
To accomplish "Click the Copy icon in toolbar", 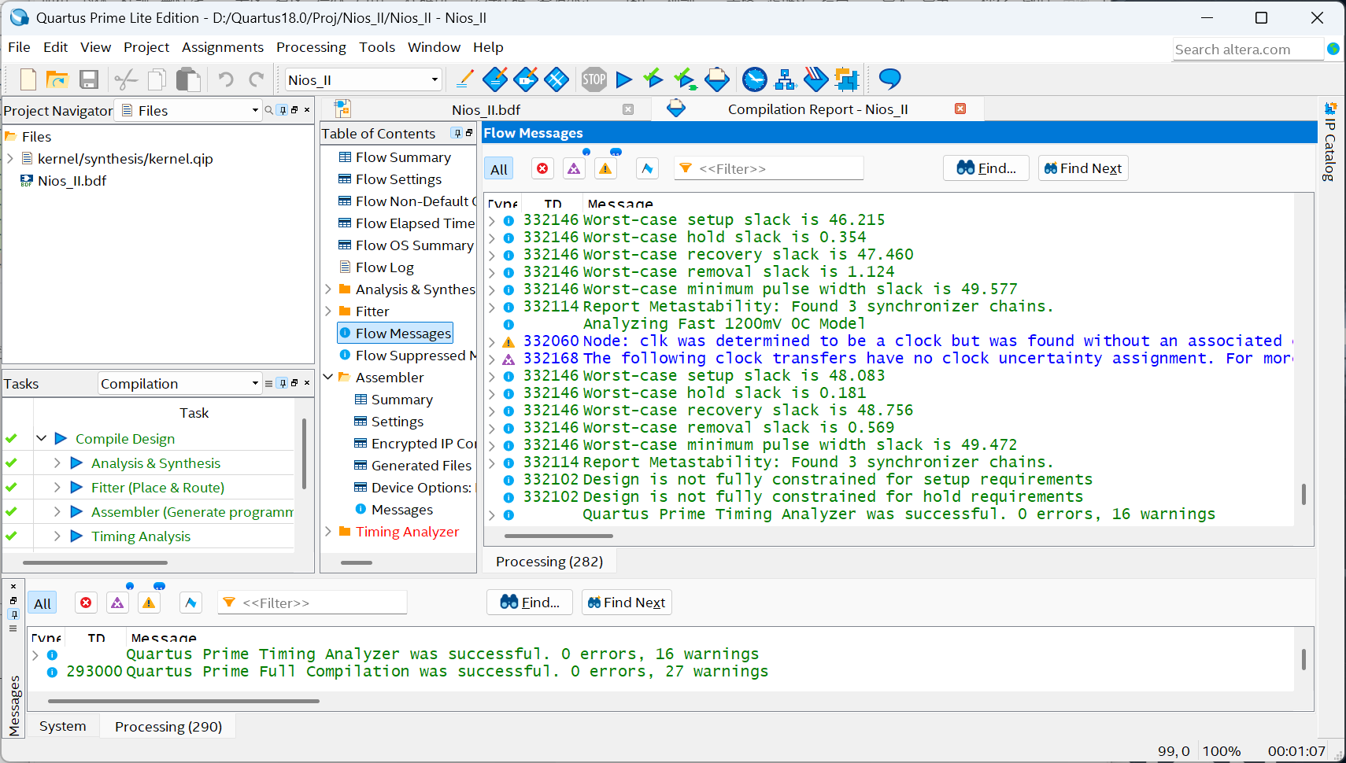I will [x=157, y=79].
